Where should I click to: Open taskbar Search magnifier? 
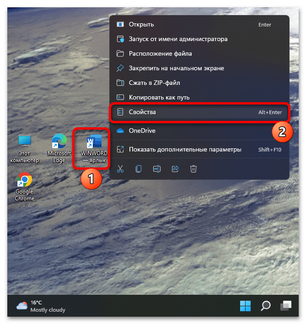[266, 306]
